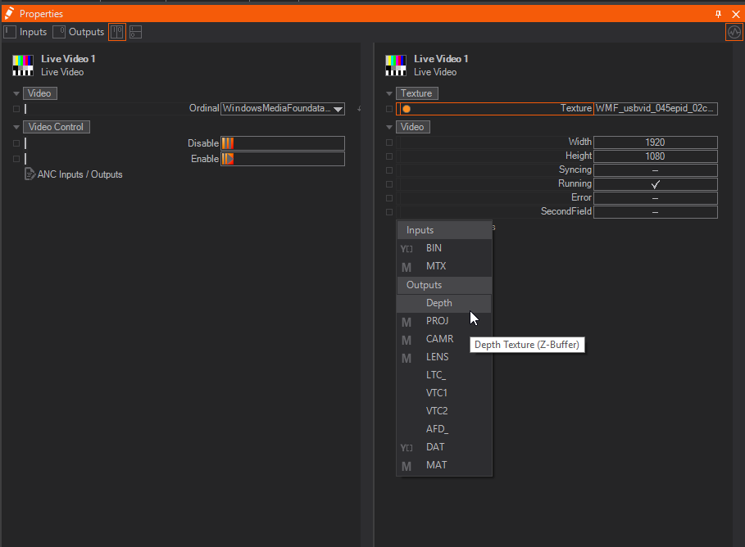Open the Ordinal WindowsMediaFoundation dropdown
Image resolution: width=745 pixels, height=547 pixels.
[338, 109]
